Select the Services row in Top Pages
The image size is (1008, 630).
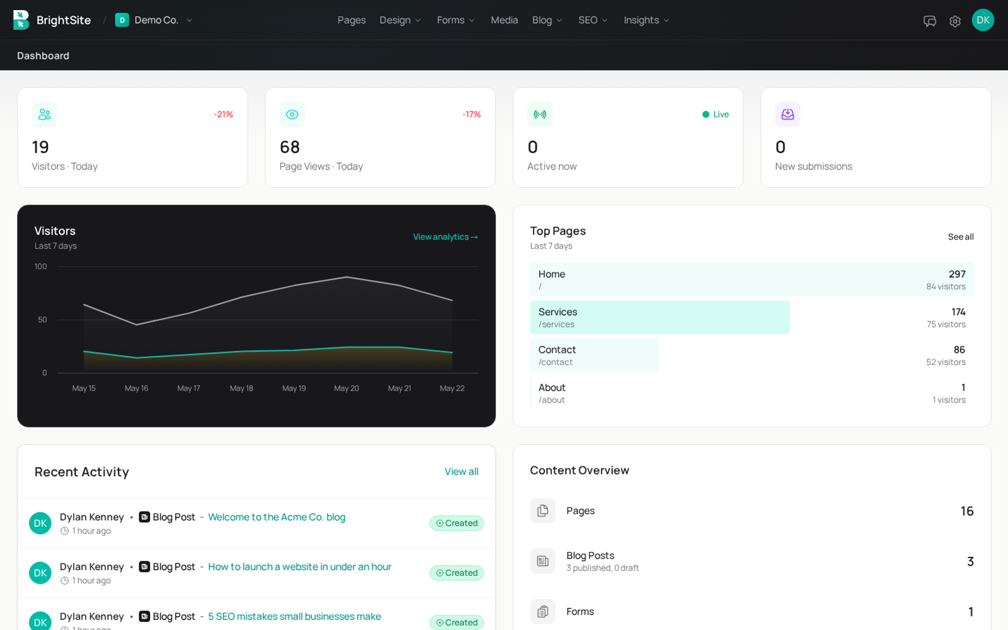coord(752,318)
